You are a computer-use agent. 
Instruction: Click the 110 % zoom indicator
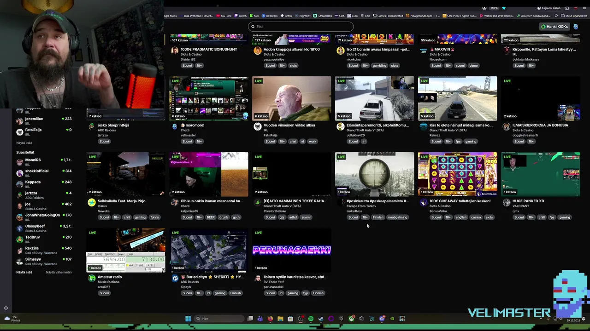click(x=494, y=8)
